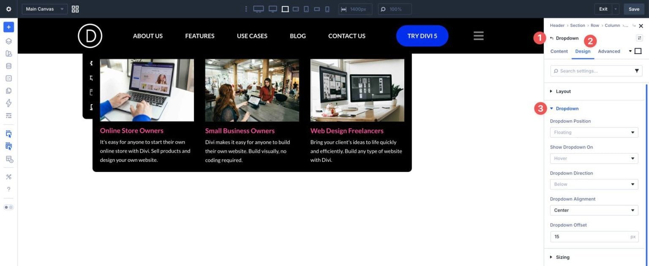Open the help question mark icon
649x266 pixels.
[8, 189]
